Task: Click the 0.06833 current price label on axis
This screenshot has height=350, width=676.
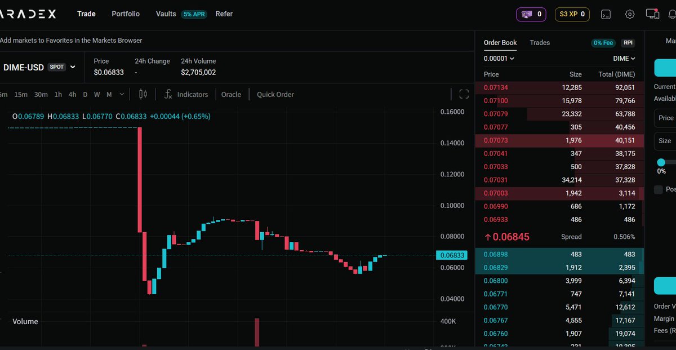Action: (x=452, y=255)
